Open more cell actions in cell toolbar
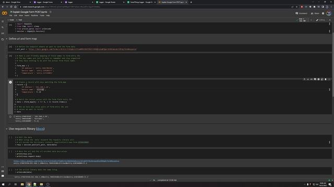The width and height of the screenshot is (334, 187). [329, 79]
